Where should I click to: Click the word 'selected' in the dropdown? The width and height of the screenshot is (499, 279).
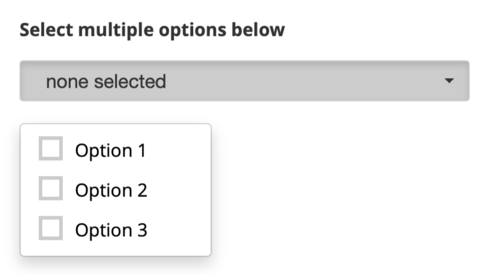[x=130, y=81]
